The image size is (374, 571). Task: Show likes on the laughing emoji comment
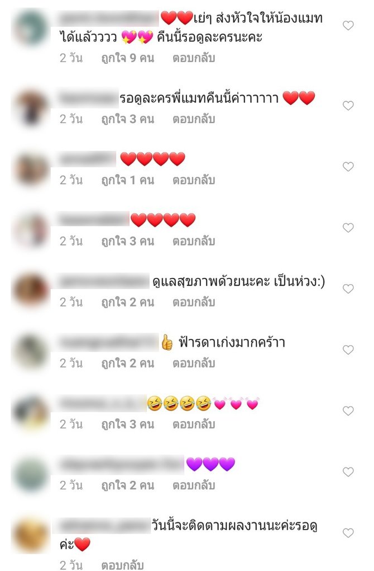128,424
